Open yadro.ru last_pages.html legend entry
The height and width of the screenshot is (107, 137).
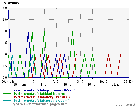[41, 104]
